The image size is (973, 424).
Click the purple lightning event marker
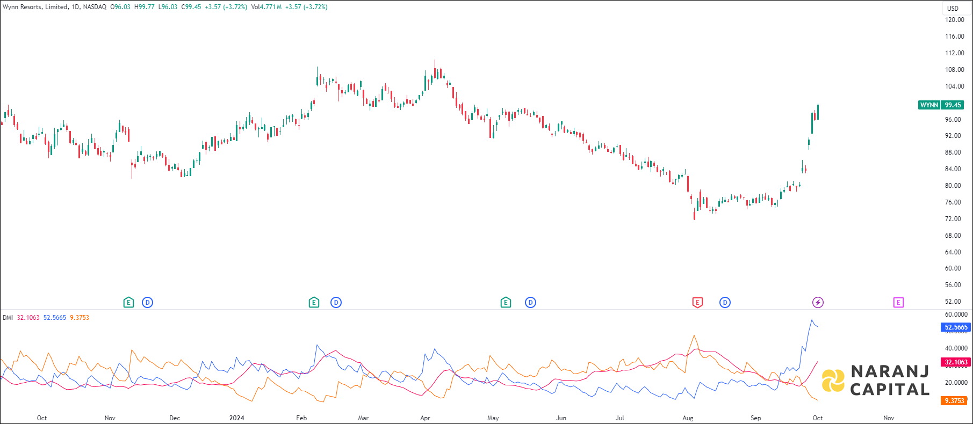[818, 303]
